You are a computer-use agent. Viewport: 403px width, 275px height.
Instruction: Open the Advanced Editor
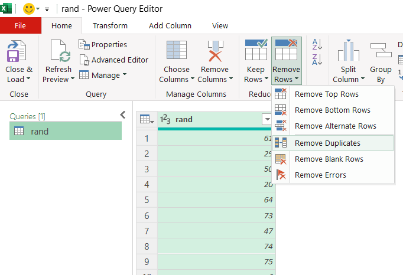tap(113, 60)
